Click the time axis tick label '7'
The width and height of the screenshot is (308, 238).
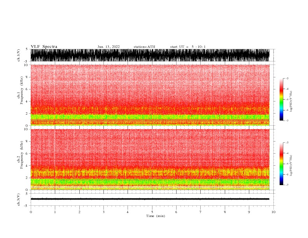(201, 212)
